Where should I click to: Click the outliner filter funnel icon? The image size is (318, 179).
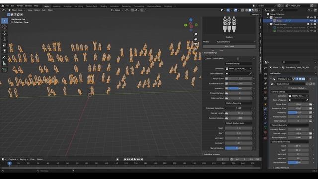click(309, 10)
